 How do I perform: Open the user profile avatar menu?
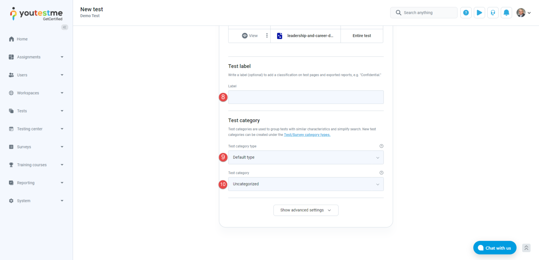point(523,13)
